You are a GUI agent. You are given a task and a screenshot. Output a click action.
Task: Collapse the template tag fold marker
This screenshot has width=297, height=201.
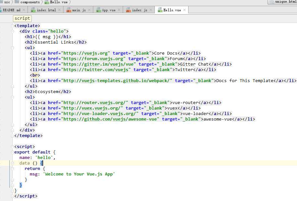click(13, 26)
